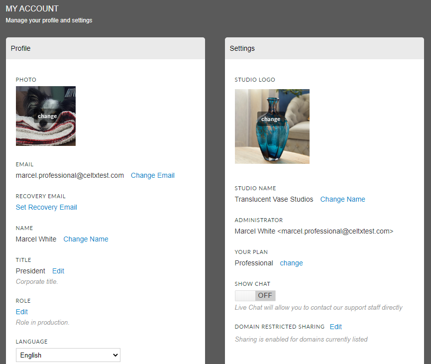Click the studio logo change overlay
Viewport: 431px width, 364px height.
(x=271, y=119)
